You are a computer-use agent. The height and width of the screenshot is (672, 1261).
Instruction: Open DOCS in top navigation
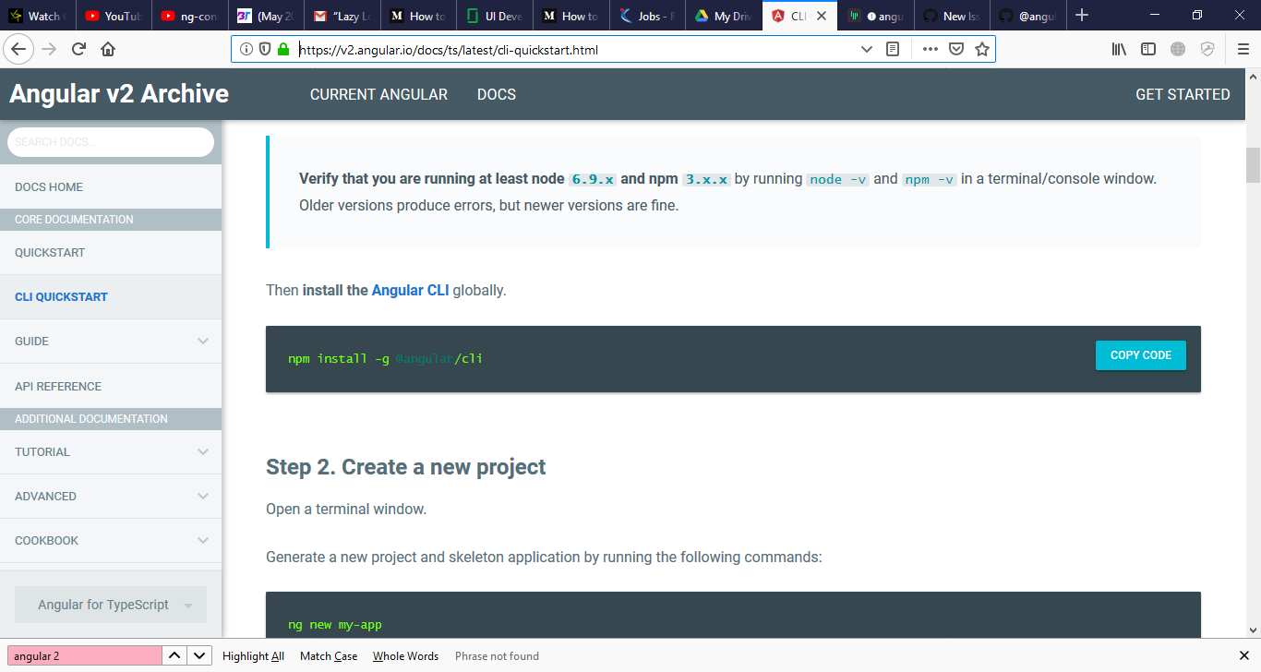pyautogui.click(x=497, y=94)
